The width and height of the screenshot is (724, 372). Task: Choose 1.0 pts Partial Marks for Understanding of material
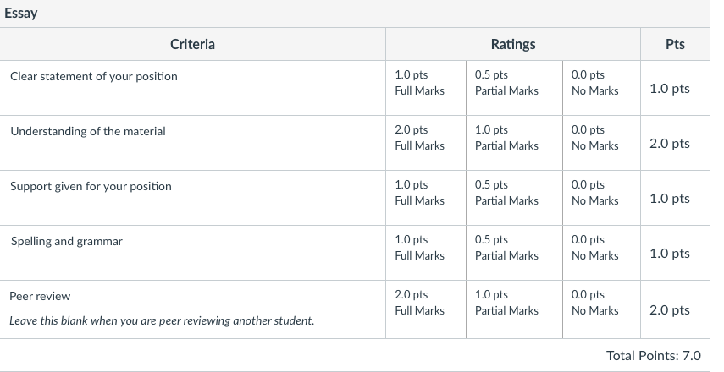tap(514, 142)
